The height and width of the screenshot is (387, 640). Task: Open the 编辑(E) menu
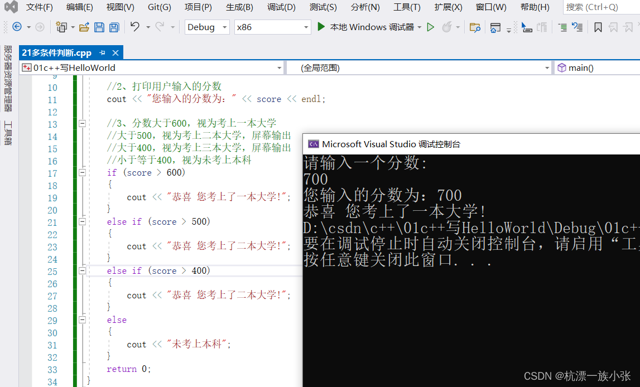click(80, 7)
